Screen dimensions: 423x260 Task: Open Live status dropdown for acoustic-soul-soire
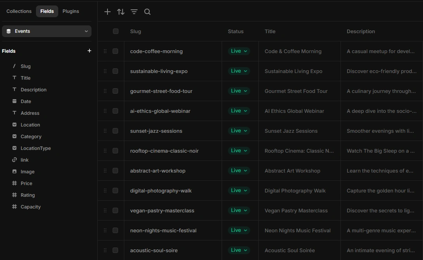point(239,250)
